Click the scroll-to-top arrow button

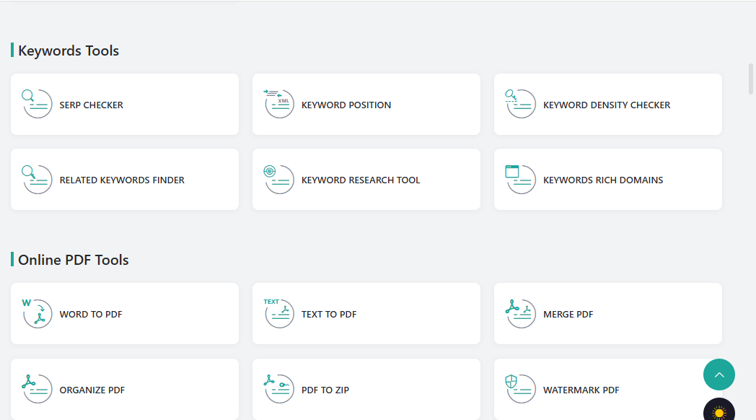(719, 375)
